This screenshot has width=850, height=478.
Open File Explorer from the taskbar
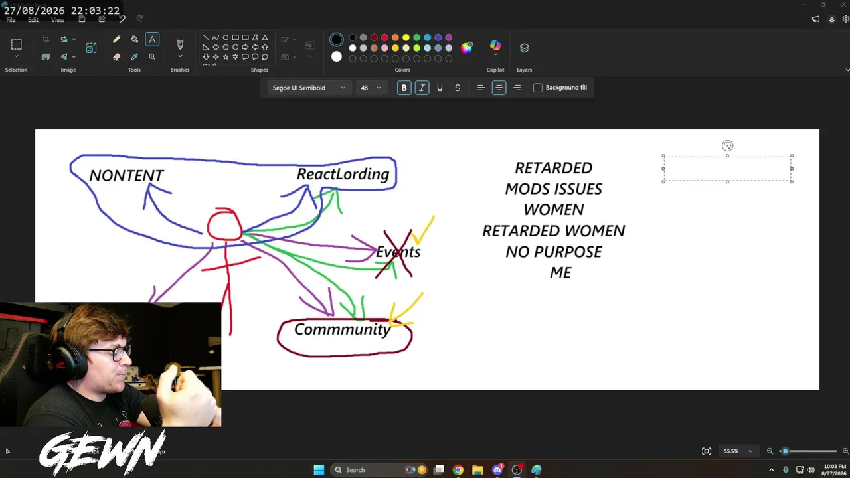(x=477, y=470)
